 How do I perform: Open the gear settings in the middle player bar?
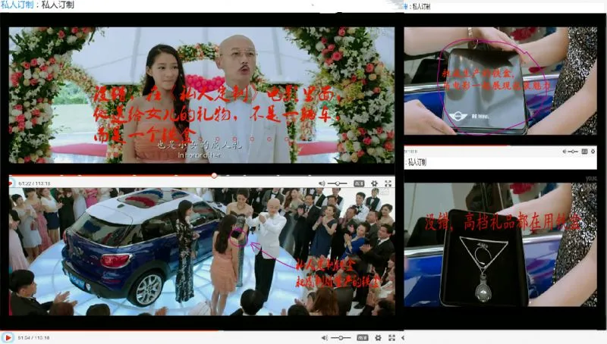[374, 183]
